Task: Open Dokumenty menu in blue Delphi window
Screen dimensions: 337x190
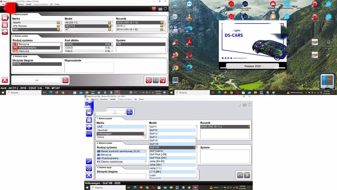Action: click(x=104, y=99)
